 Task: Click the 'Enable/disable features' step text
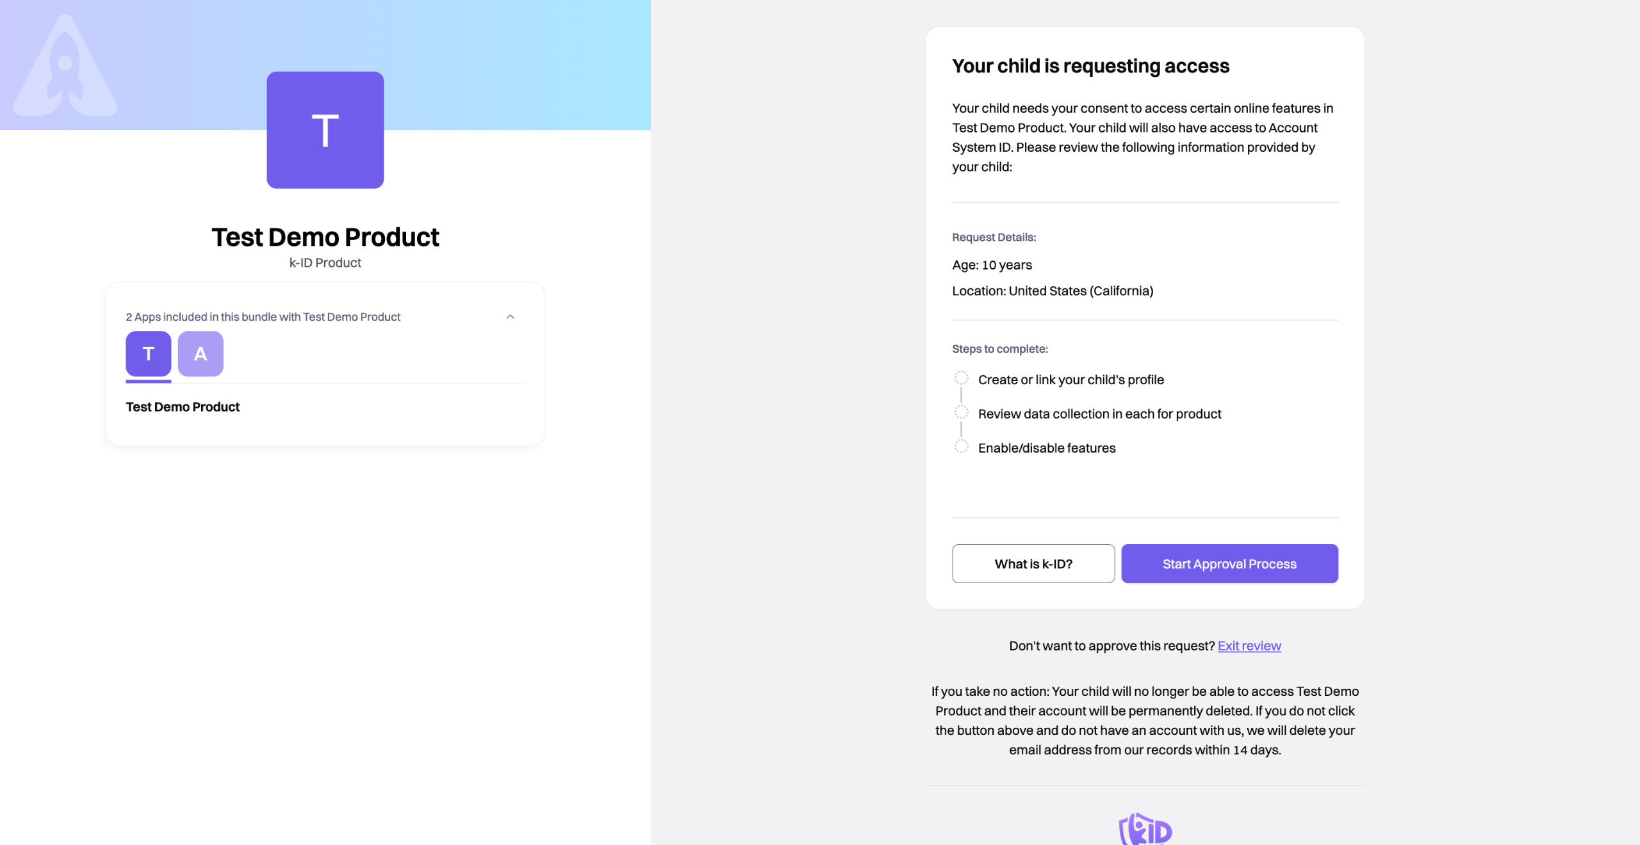(x=1046, y=448)
